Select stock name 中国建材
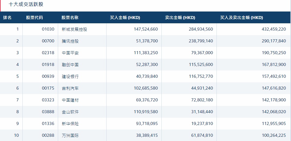 (x=70, y=100)
